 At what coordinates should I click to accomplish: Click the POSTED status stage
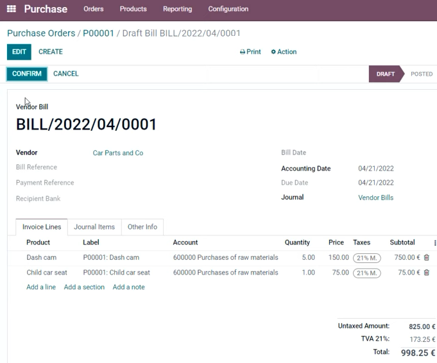tap(422, 74)
